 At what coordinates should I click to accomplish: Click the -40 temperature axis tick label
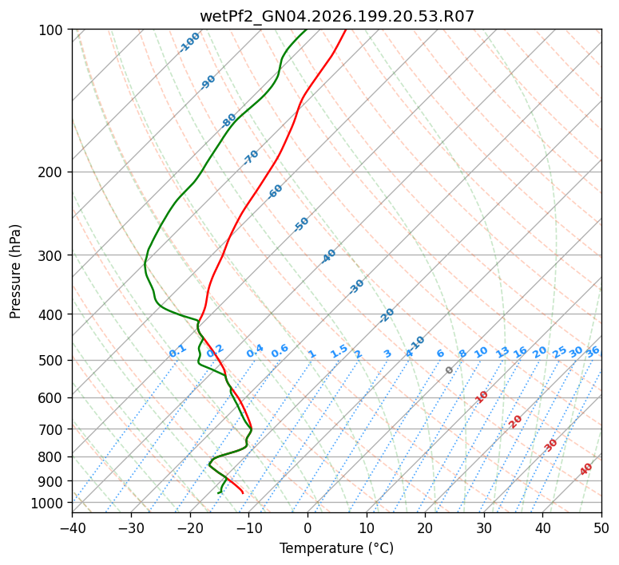pos(72,528)
